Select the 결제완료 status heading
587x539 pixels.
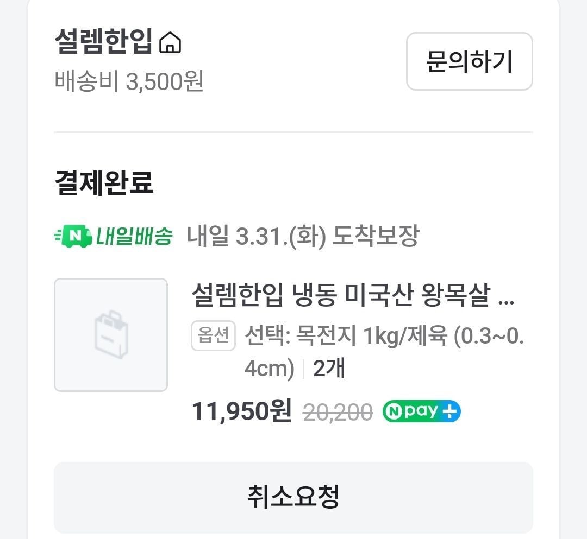click(104, 182)
